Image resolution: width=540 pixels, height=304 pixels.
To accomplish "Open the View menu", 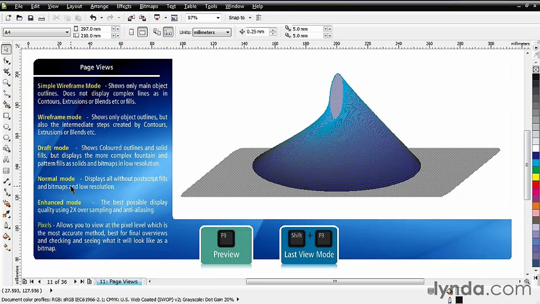I will coord(53,6).
